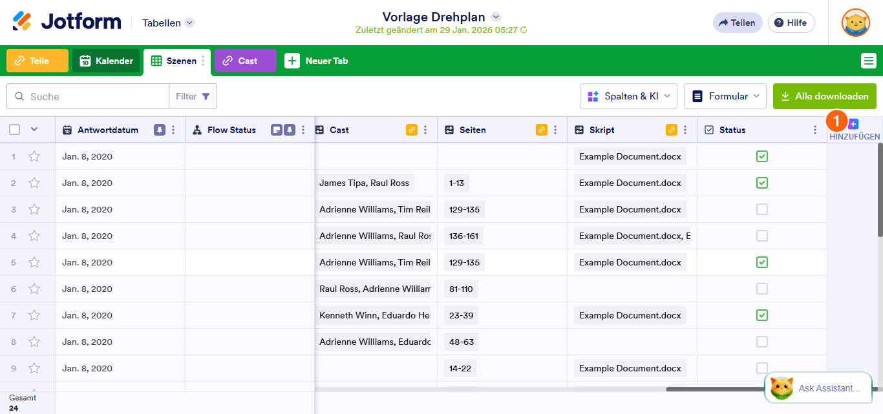Check the Status checkbox in row 3
Image resolution: width=883 pixels, height=414 pixels.
(x=762, y=209)
